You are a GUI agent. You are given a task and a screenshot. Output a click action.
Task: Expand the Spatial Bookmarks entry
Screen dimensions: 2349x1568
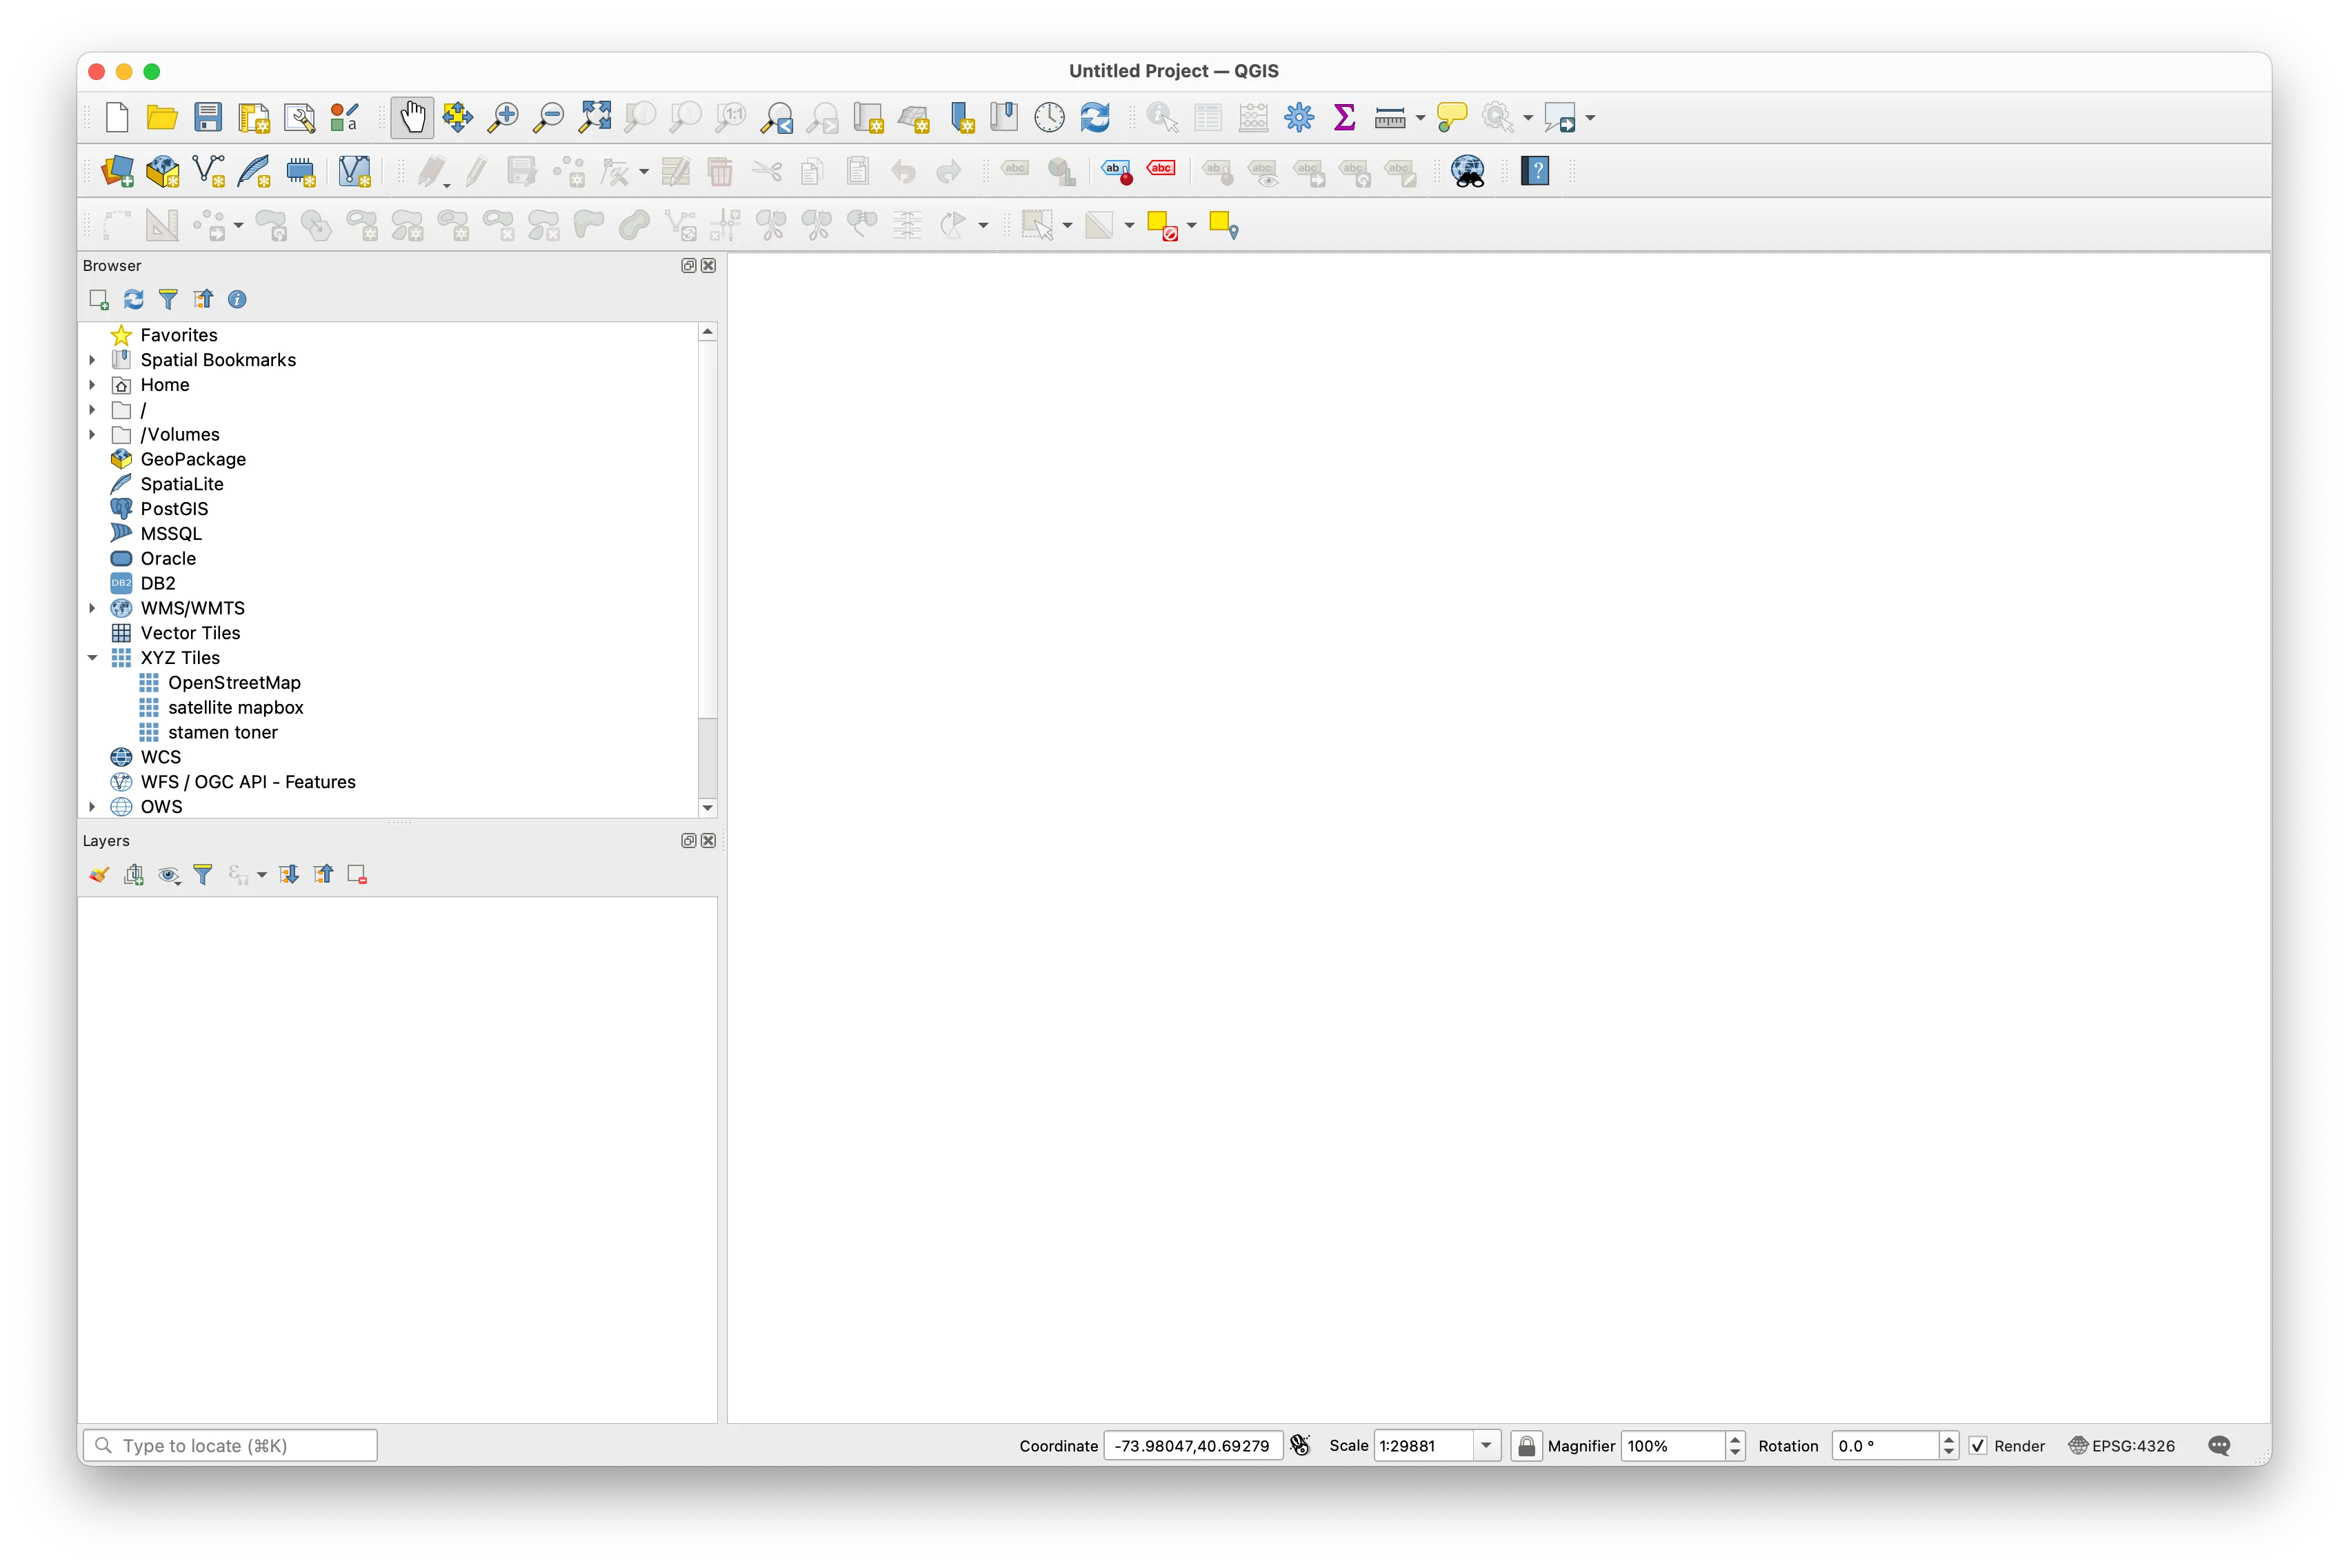(92, 359)
